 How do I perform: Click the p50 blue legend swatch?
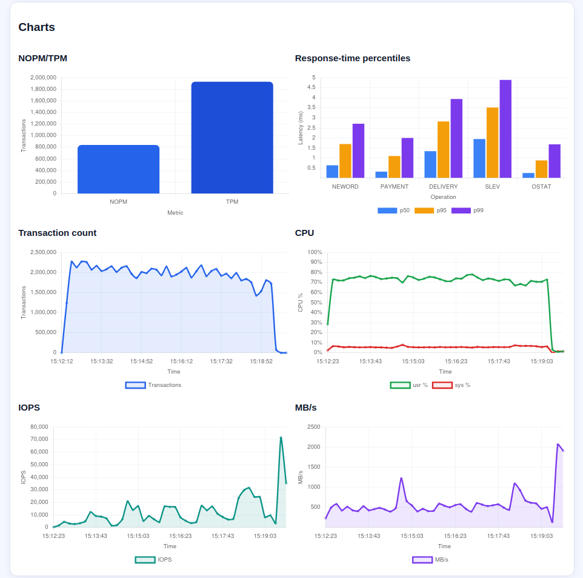(x=387, y=210)
